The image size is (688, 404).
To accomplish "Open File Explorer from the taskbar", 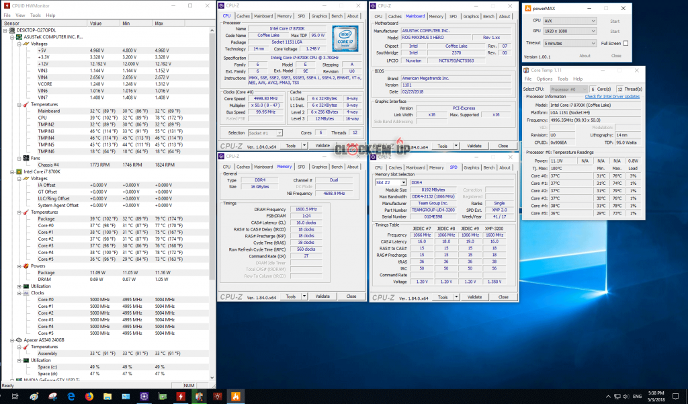I will tap(107, 397).
